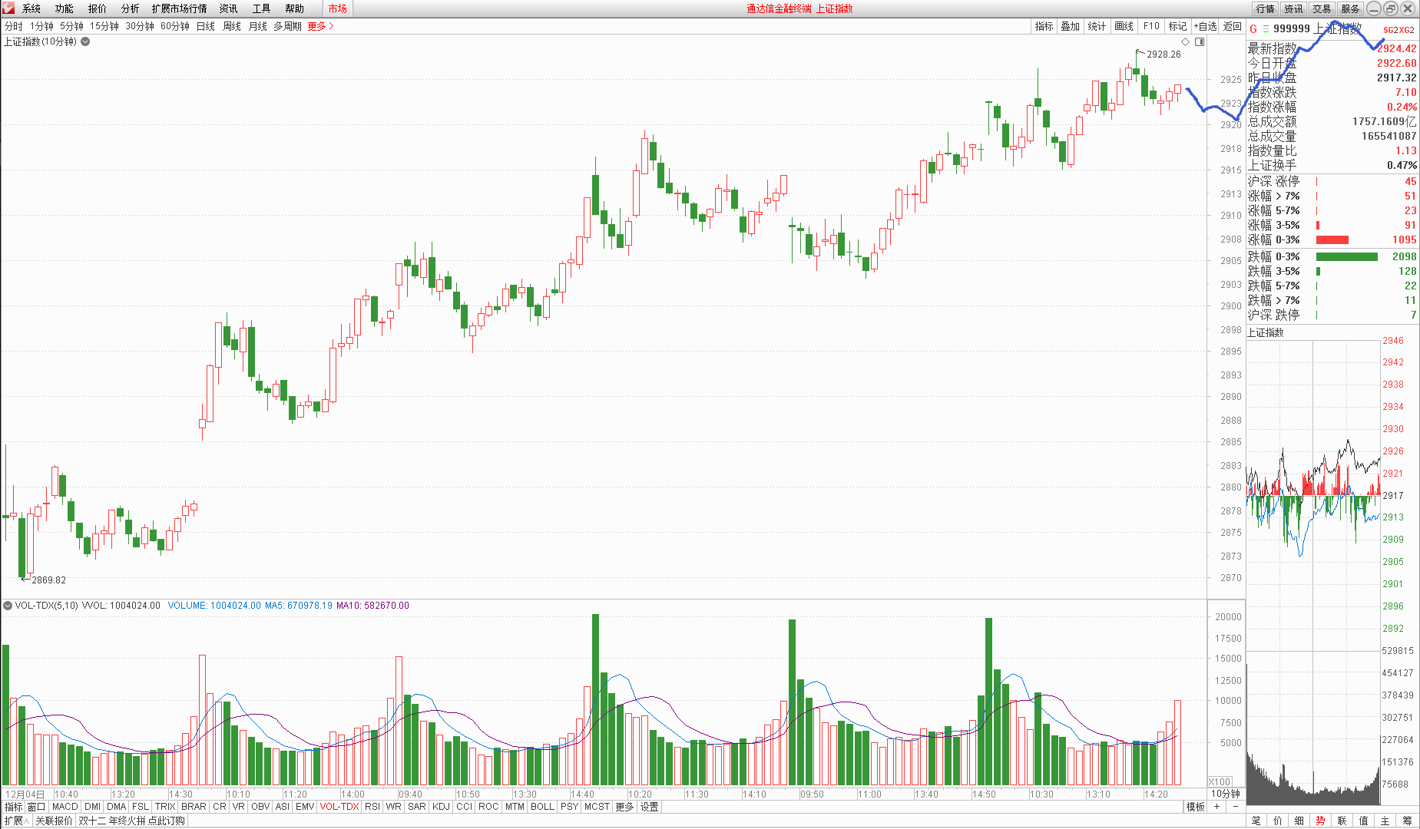Select the 15分钟 period
The height and width of the screenshot is (829, 1420).
tap(104, 26)
